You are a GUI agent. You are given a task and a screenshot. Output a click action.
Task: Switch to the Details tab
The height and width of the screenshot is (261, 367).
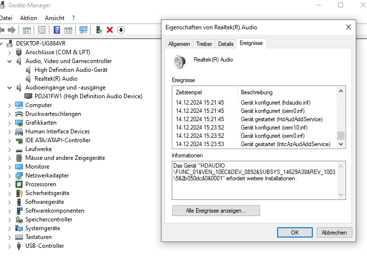[225, 44]
